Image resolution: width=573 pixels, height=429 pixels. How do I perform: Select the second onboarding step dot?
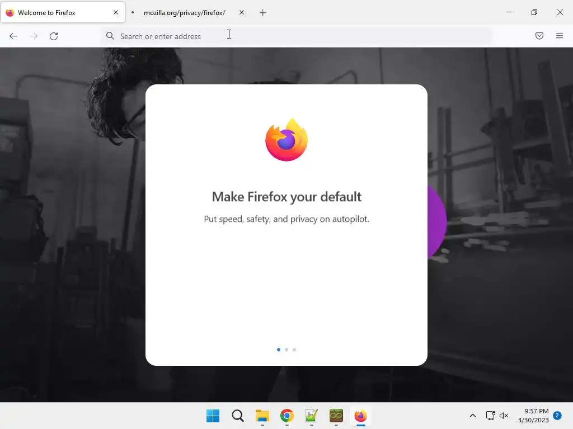point(286,350)
